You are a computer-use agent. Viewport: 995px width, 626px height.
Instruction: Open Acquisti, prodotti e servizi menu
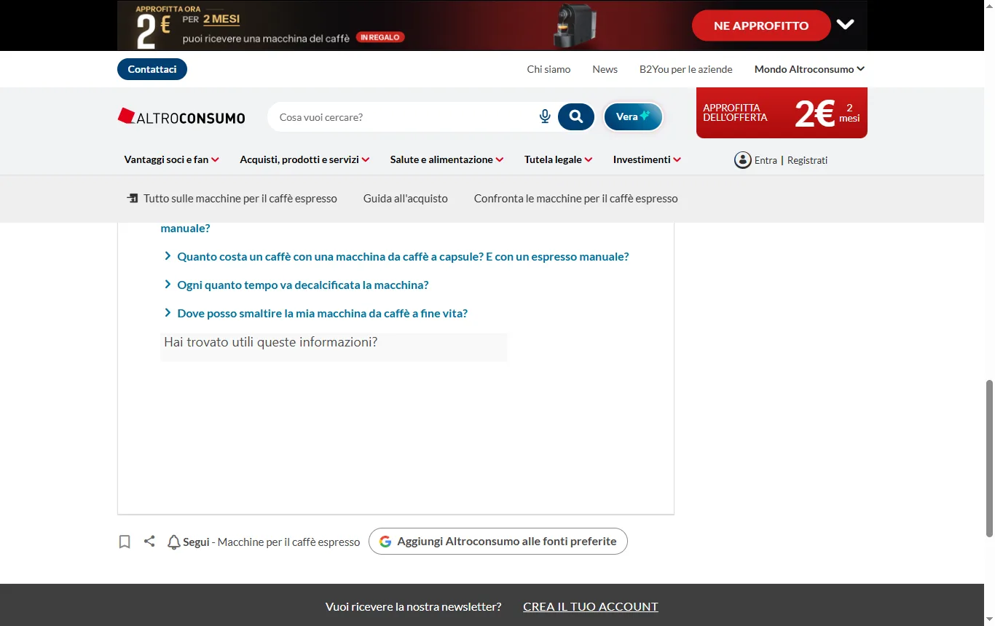[304, 159]
